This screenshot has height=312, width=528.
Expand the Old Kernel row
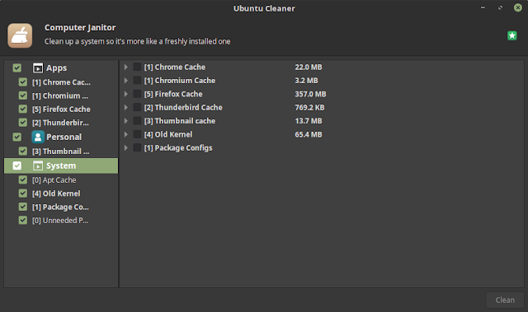[126, 134]
